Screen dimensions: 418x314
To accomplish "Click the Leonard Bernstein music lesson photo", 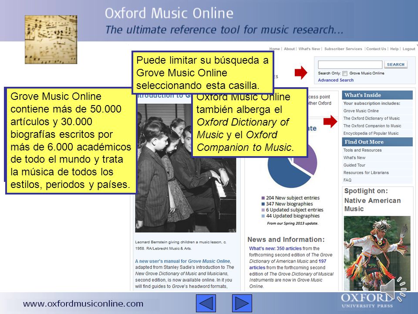I will (185, 167).
